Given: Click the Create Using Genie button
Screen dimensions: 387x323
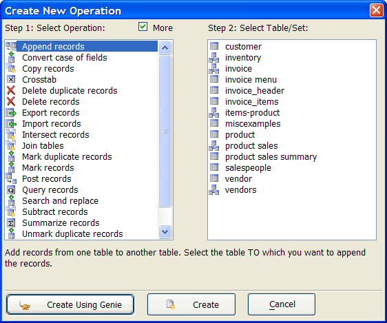Looking at the screenshot, I should click(x=70, y=304).
